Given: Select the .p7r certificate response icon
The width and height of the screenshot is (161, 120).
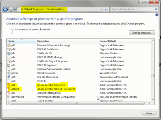Looking at the screenshot, I should pyautogui.click(x=9, y=61).
